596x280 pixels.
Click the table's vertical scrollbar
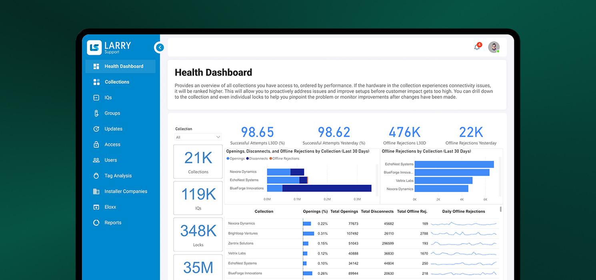point(501,209)
